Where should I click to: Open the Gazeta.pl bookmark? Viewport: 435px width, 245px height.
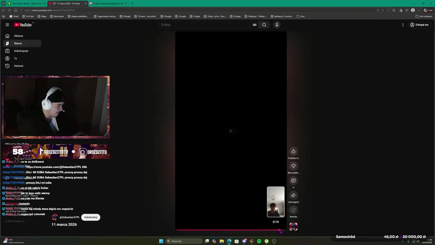click(256, 16)
